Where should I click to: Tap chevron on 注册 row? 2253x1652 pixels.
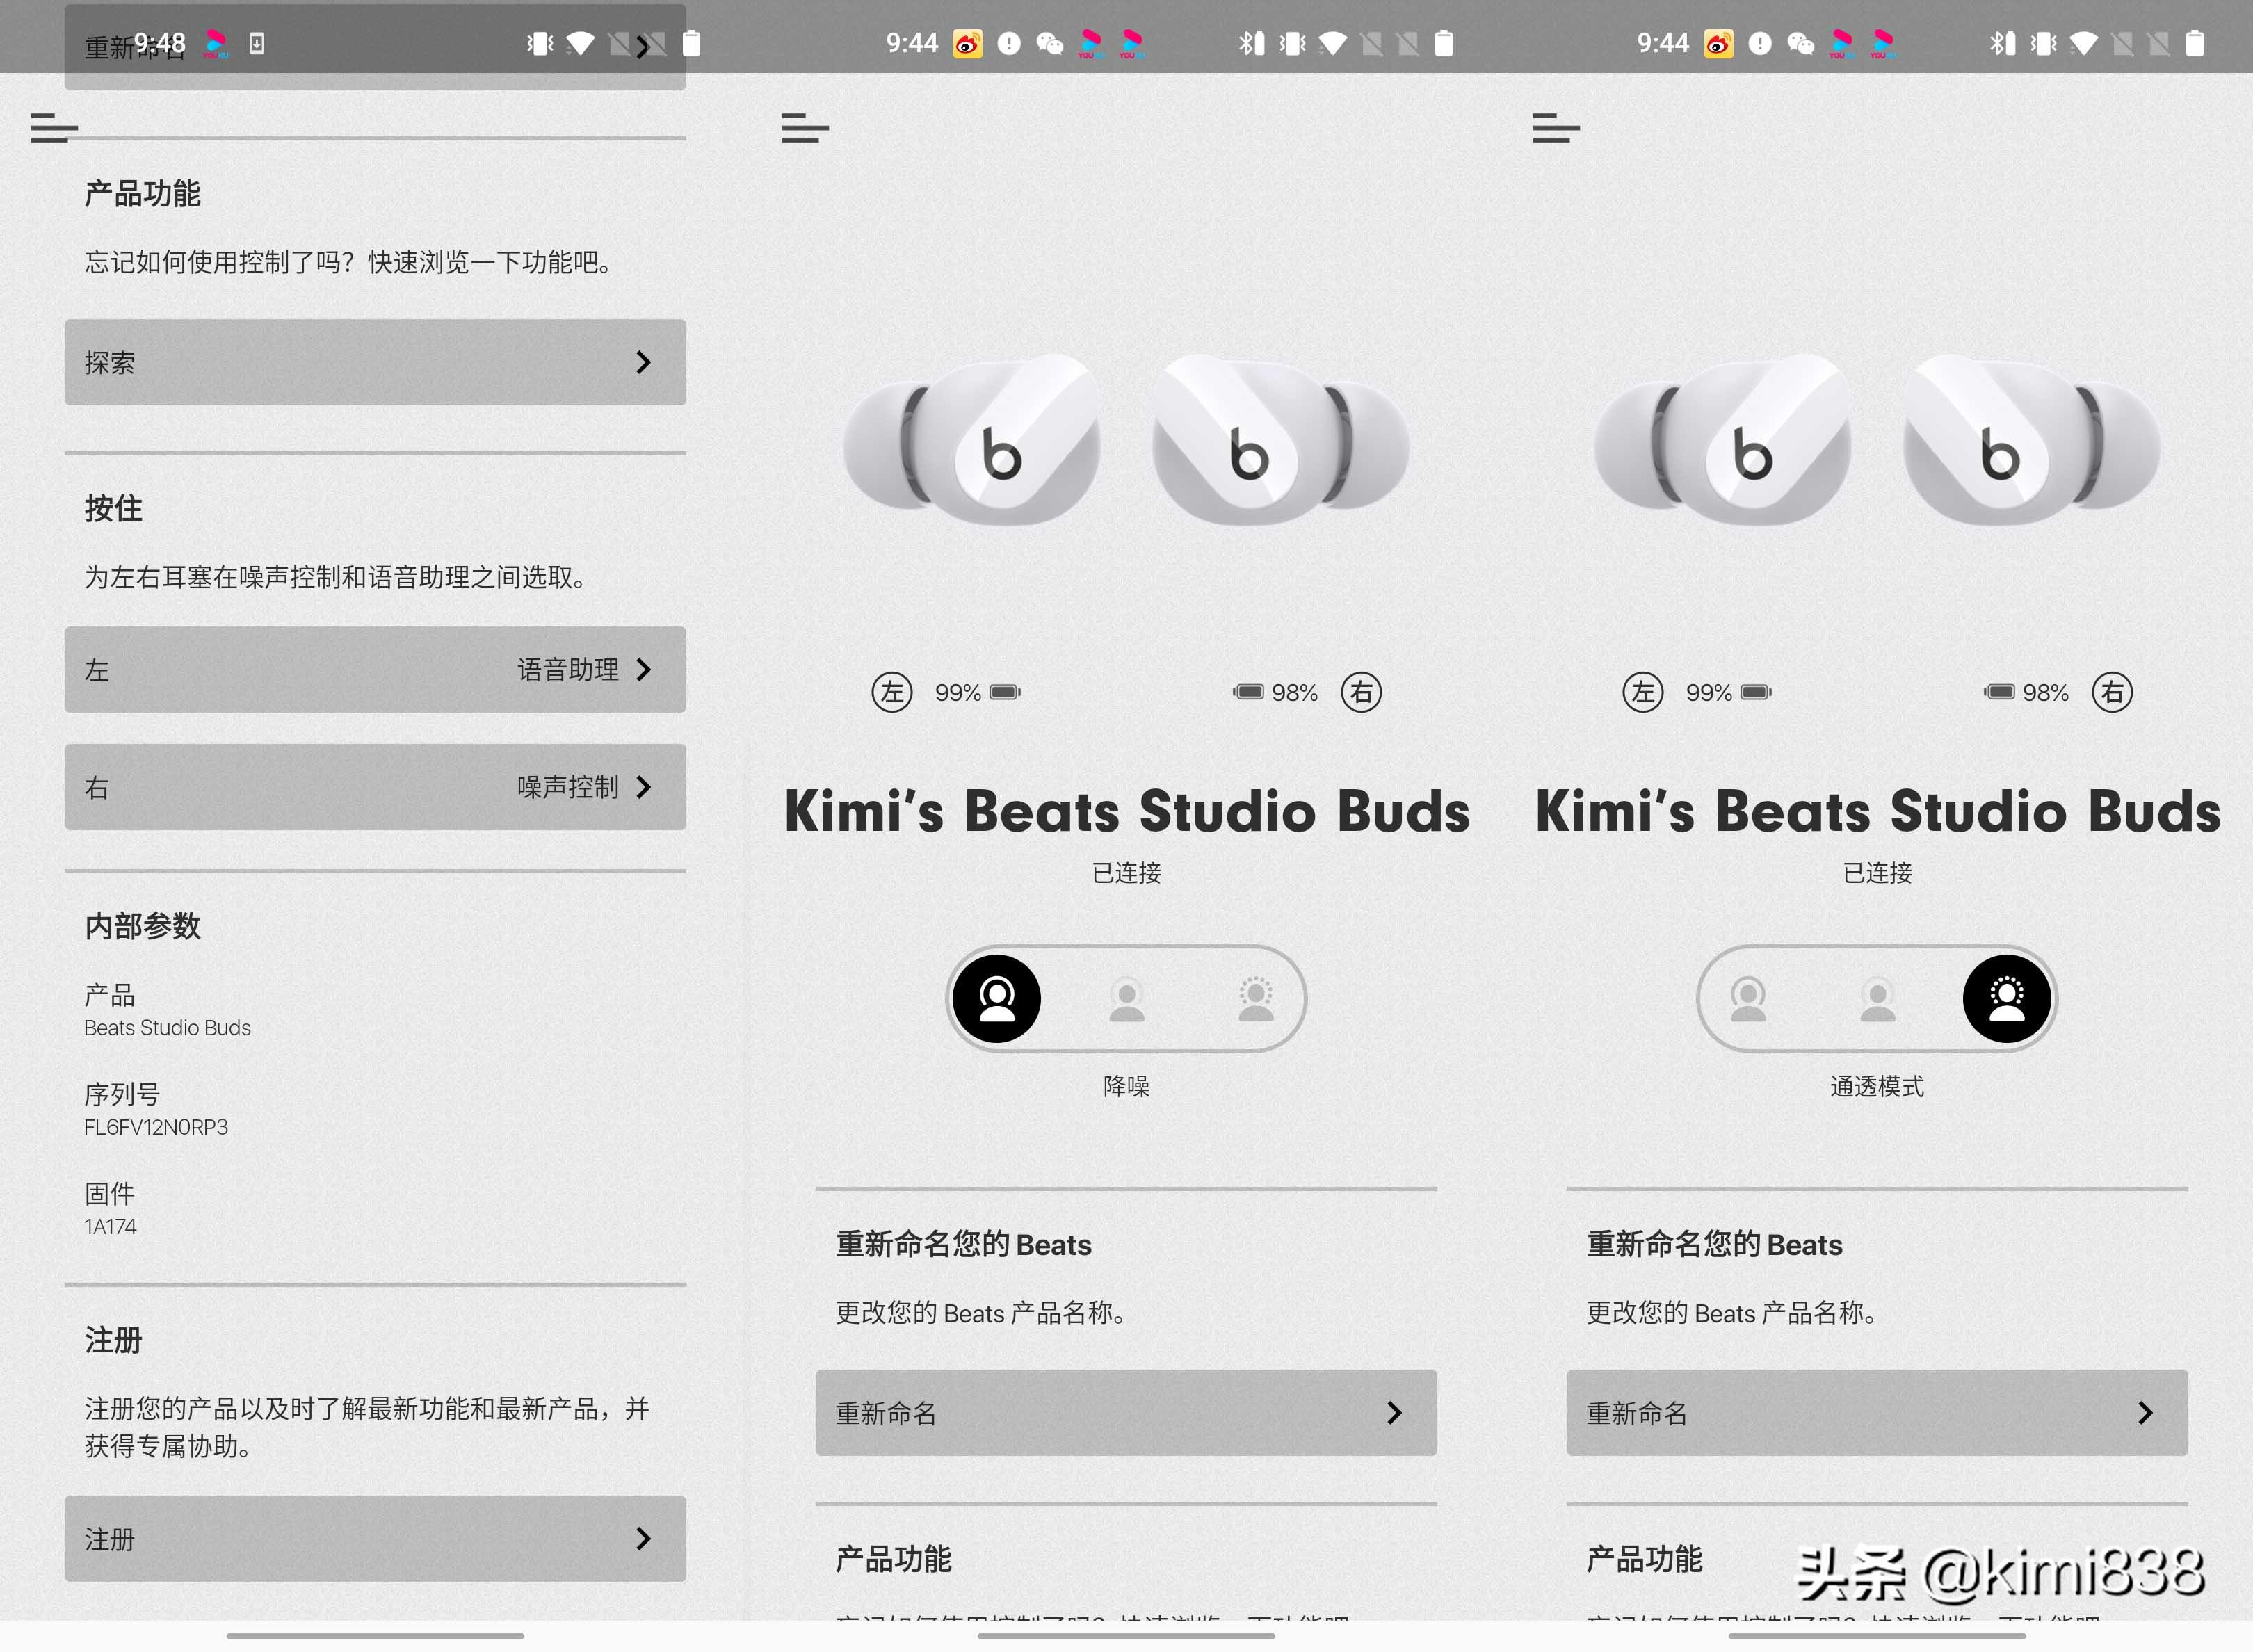coord(644,1538)
